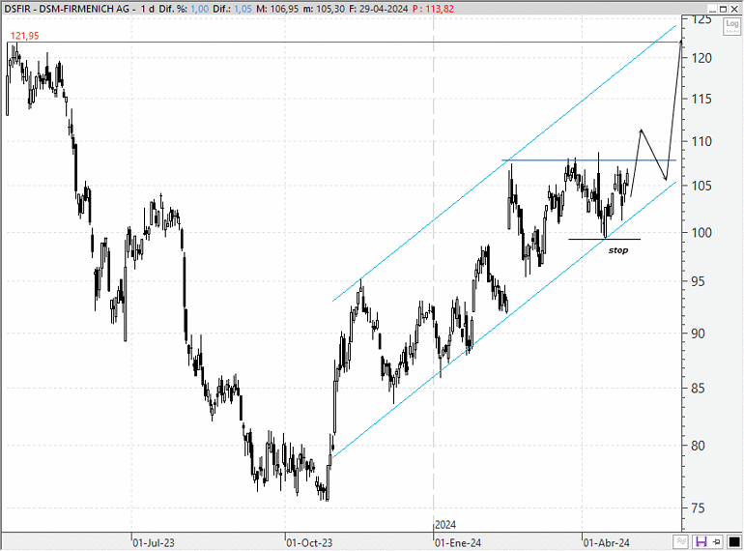Click the stop label below the black line
The image size is (744, 551).
click(618, 250)
